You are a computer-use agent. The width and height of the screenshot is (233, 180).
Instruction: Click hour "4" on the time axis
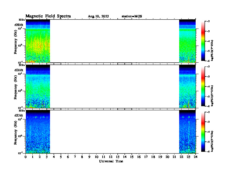click(x=54, y=157)
